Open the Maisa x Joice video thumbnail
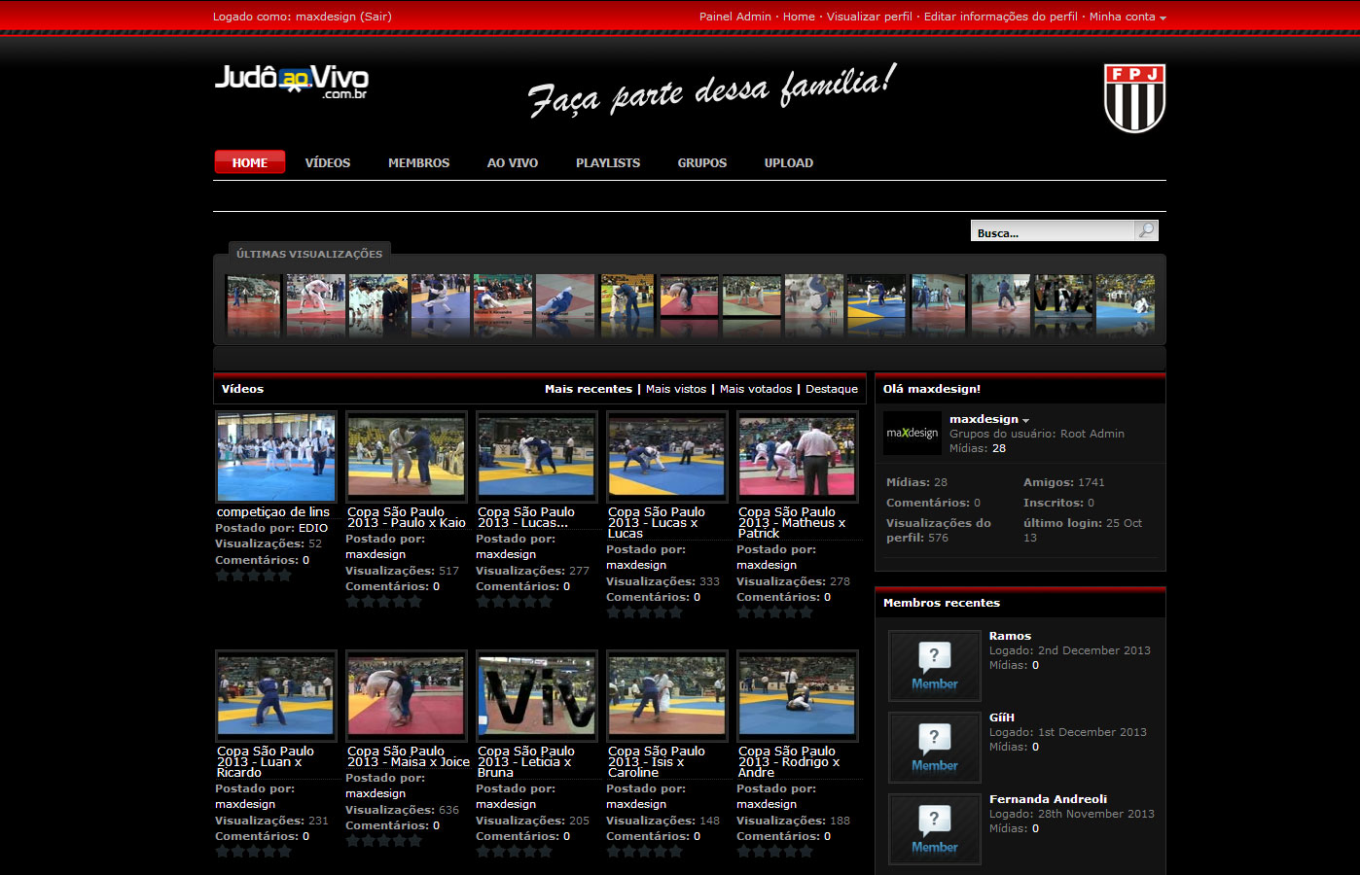The image size is (1360, 875). 407,695
